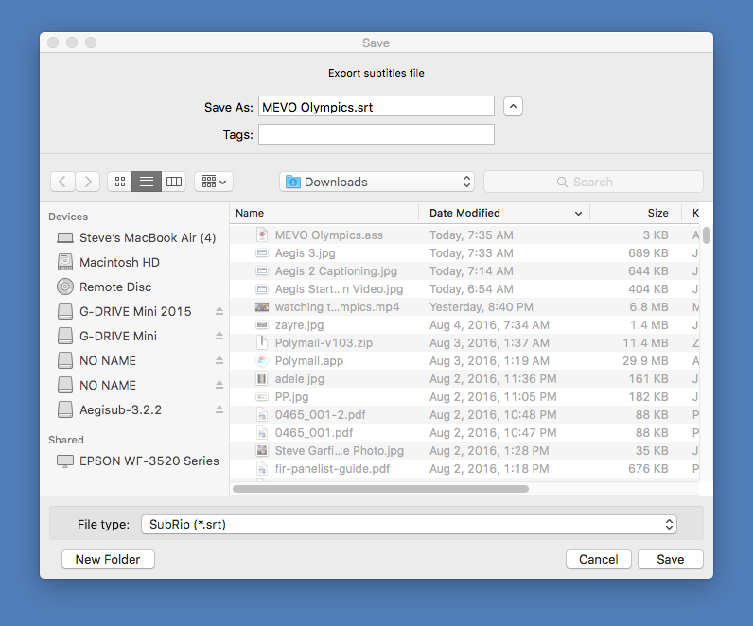
Task: Eject the first NO NAME volume
Action: (219, 360)
